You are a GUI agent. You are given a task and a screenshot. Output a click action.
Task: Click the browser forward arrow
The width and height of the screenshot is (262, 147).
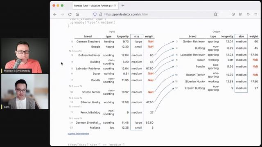tap(62, 14)
